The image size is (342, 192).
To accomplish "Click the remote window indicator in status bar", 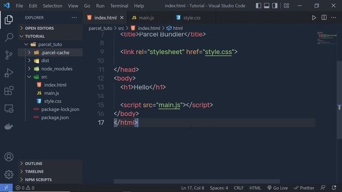I will (x=6, y=188).
